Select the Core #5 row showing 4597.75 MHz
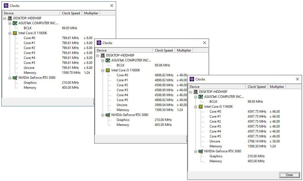 (245, 136)
